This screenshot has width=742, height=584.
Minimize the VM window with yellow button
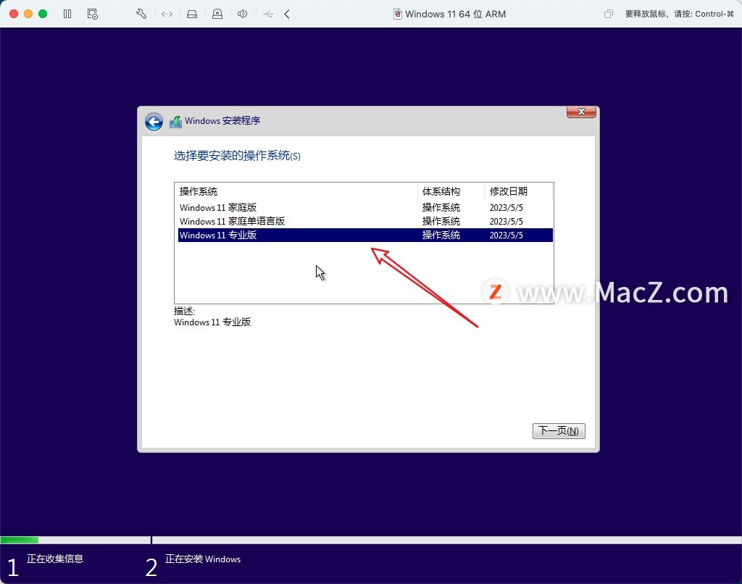[28, 14]
